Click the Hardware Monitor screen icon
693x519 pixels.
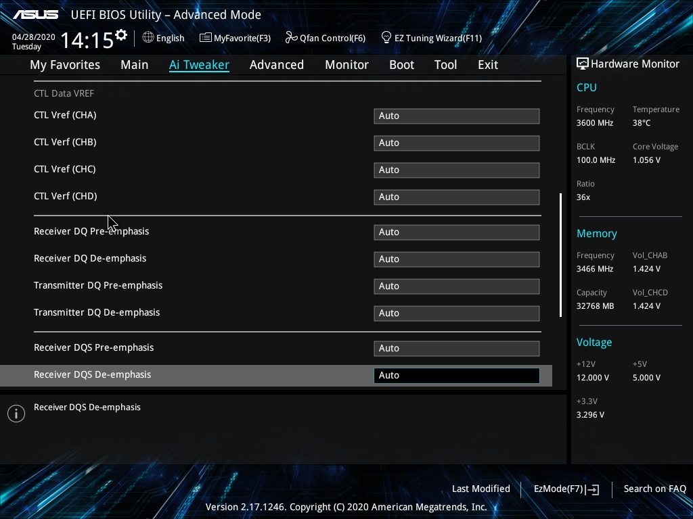point(583,64)
